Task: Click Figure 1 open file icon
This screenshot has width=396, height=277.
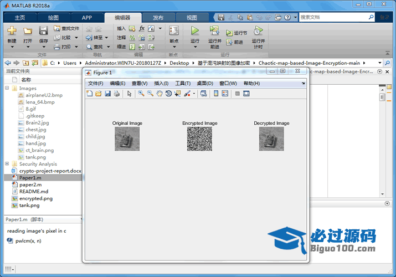Action: (x=99, y=94)
